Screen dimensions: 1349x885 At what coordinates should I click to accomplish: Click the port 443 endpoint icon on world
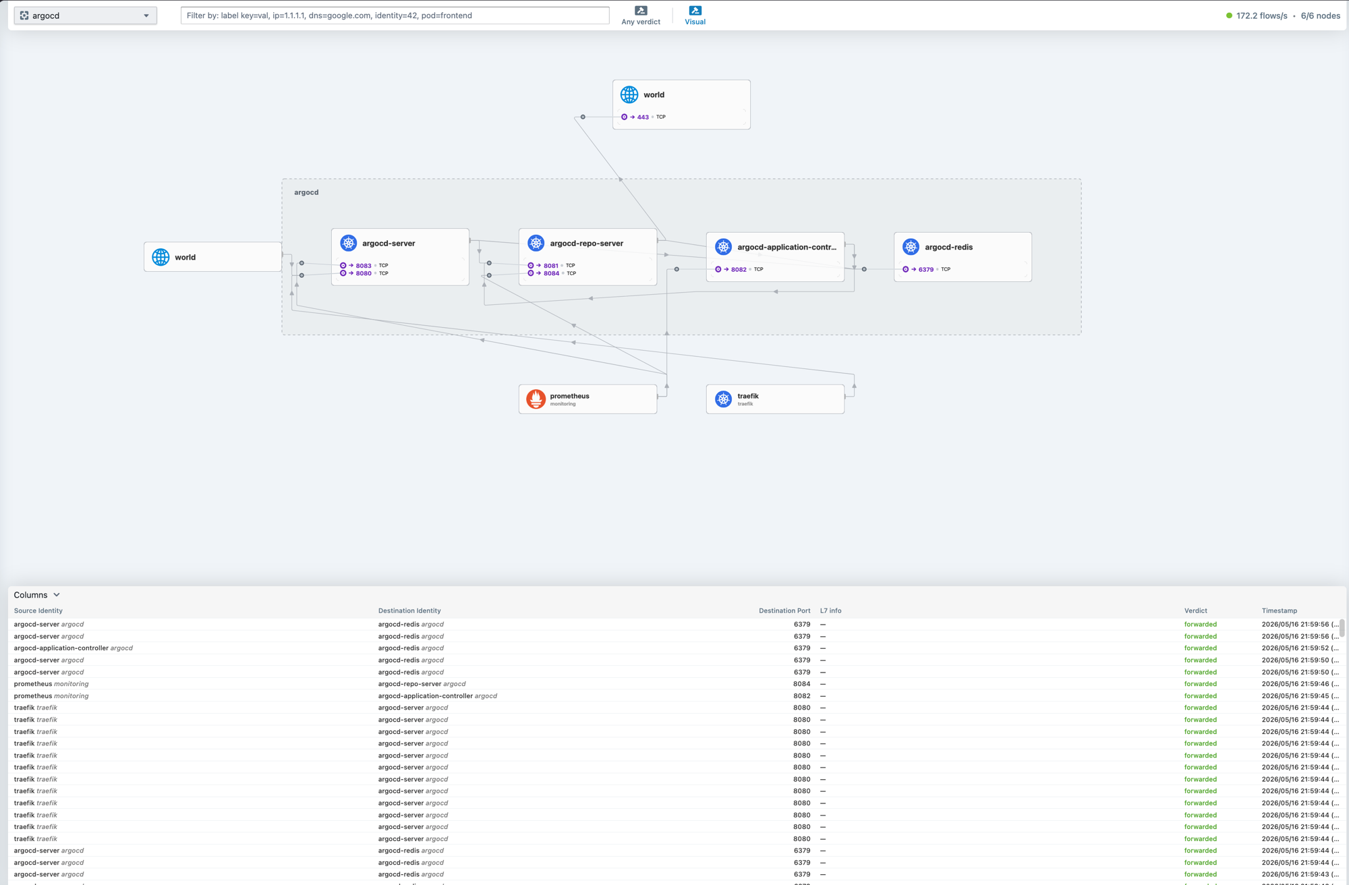(625, 117)
